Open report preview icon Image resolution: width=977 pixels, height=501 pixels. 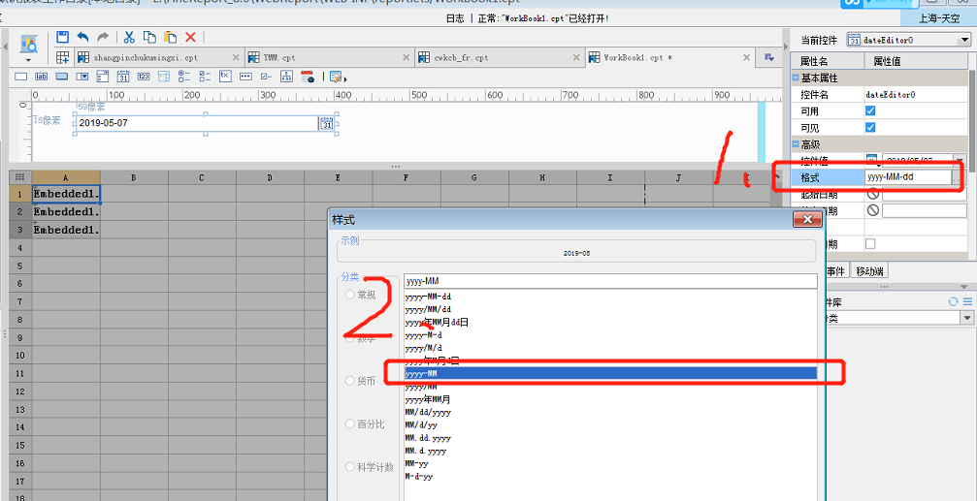coord(29,44)
